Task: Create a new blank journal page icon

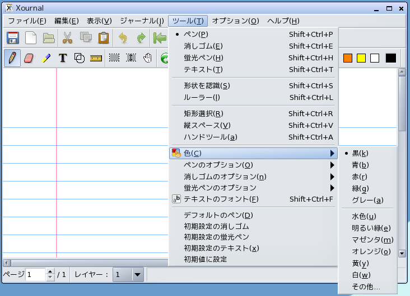Action: tap(31, 38)
